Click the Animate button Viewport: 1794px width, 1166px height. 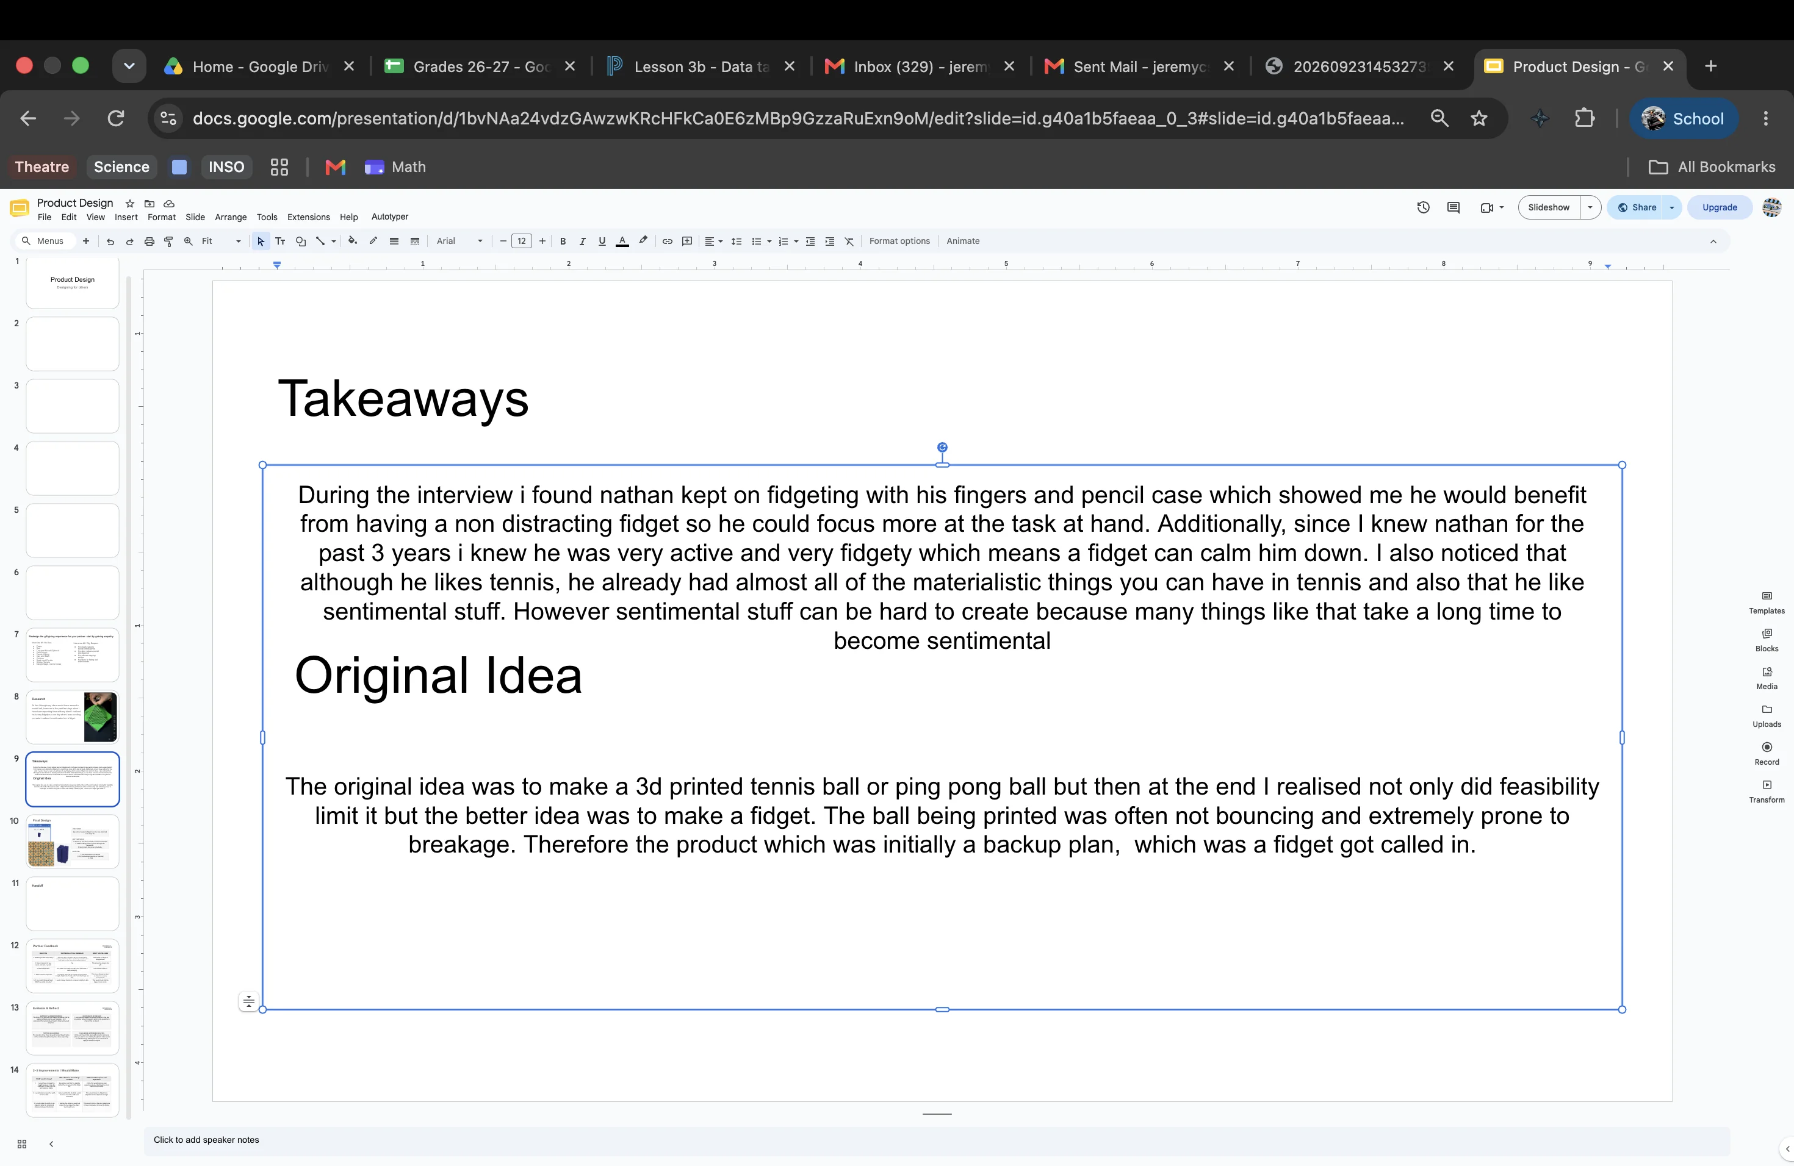[962, 241]
